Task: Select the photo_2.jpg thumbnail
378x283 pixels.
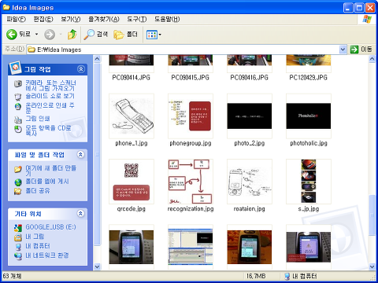Action: 250,116
